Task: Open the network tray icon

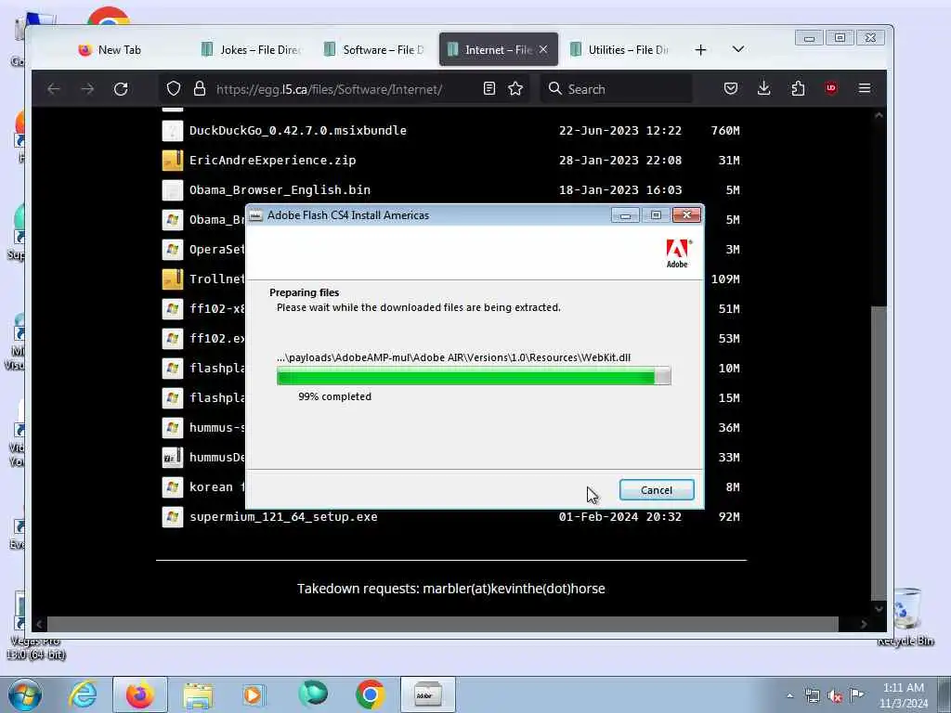Action: tap(813, 696)
